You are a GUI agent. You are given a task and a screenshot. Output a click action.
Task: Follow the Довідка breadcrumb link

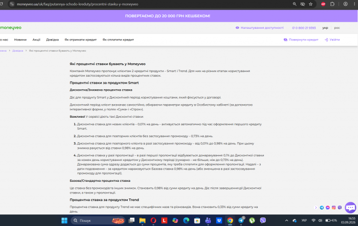[x=18, y=51]
